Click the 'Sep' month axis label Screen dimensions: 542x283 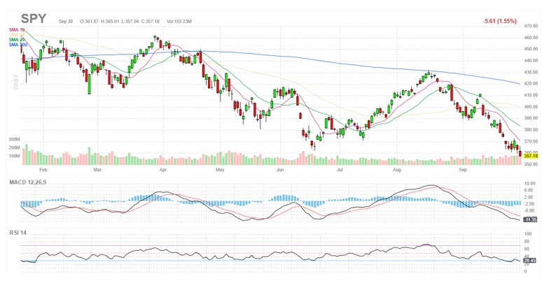[462, 170]
